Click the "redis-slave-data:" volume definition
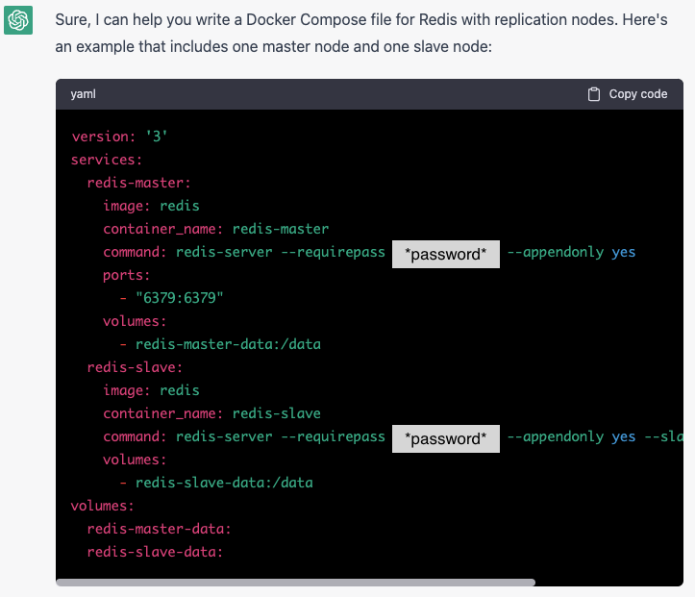This screenshot has width=695, height=597. click(x=155, y=552)
